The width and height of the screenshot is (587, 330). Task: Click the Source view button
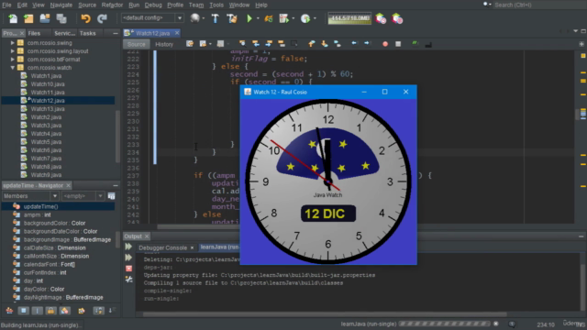pos(137,44)
